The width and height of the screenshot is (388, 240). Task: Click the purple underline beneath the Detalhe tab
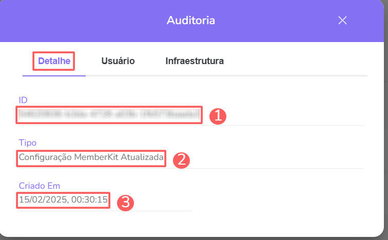54,75
